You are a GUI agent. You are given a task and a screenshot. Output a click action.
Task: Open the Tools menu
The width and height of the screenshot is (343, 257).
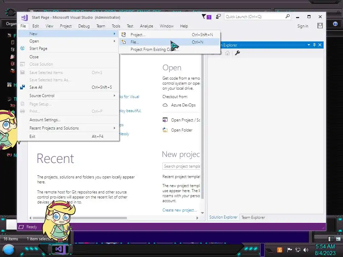point(116,26)
